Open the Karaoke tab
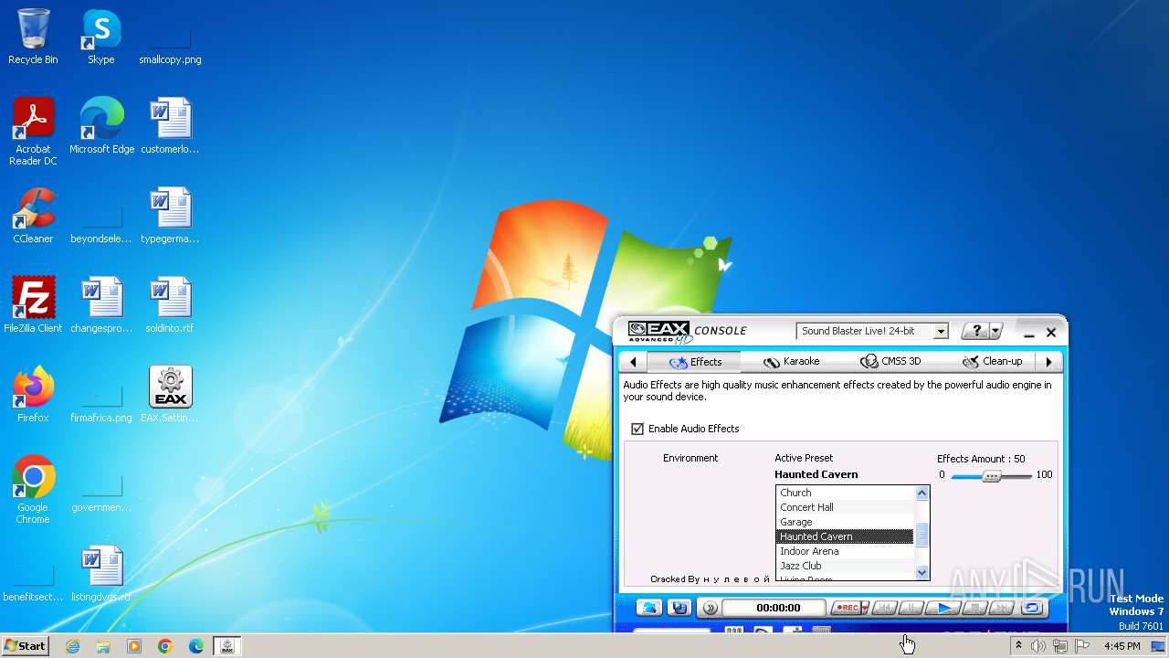Viewport: 1169px width, 658px height. point(792,362)
